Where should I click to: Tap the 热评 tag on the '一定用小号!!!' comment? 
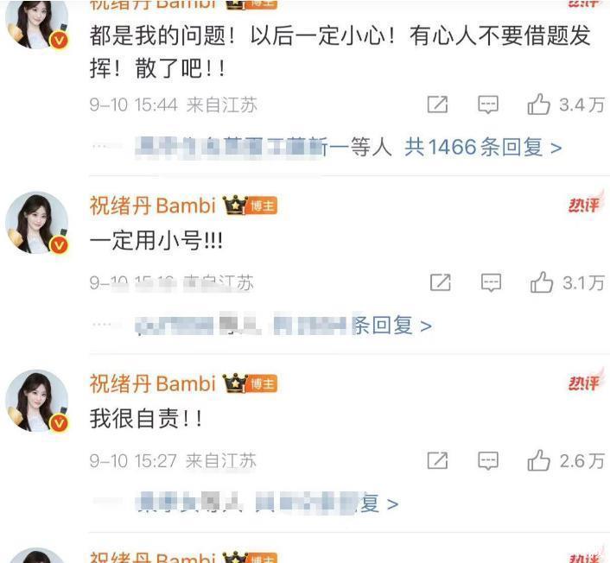[586, 204]
